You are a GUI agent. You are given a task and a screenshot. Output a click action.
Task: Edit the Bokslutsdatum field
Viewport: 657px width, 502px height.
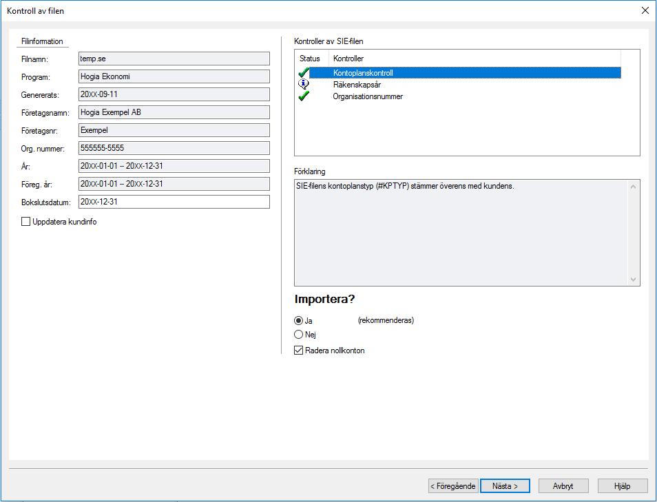pyautogui.click(x=174, y=202)
